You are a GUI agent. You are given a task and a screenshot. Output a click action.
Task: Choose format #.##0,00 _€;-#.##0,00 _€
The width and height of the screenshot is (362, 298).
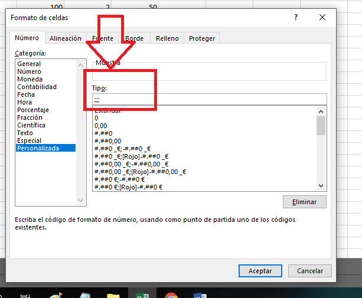pos(204,164)
